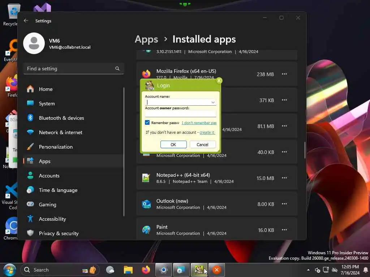Open Home in Settings sidebar
This screenshot has height=277, width=370.
click(73, 89)
